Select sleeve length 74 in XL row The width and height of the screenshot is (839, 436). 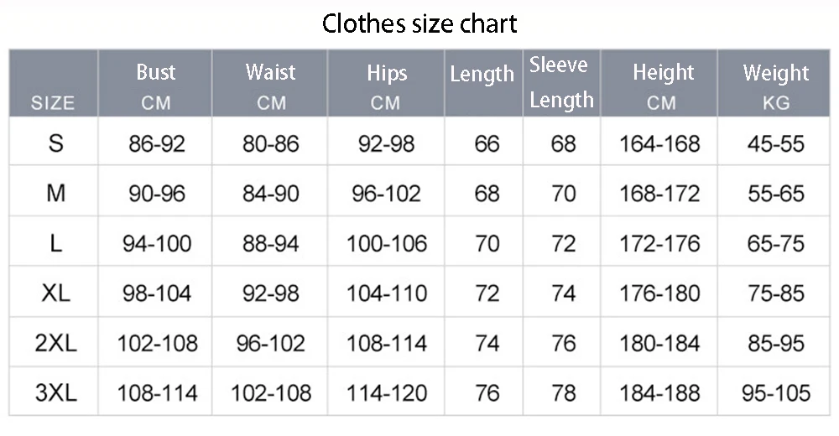pyautogui.click(x=564, y=293)
